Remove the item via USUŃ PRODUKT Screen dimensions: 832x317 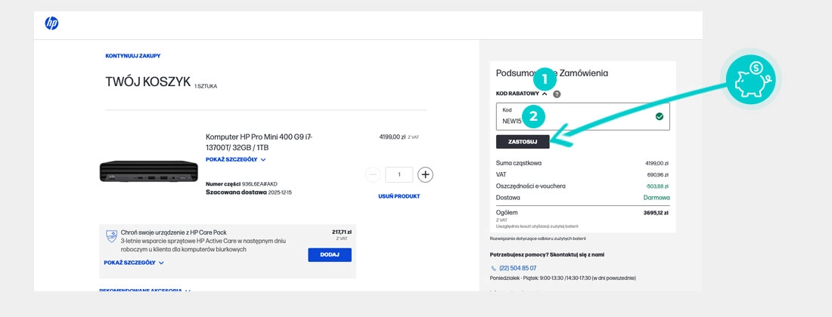(399, 196)
